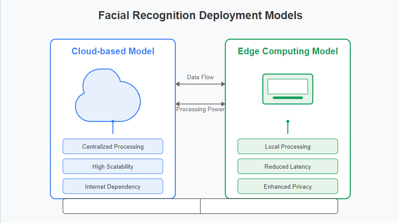Click the Facial Recognition Deployment Models title

[x=200, y=15]
